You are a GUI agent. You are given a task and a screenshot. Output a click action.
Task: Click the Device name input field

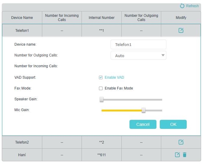point(138,44)
